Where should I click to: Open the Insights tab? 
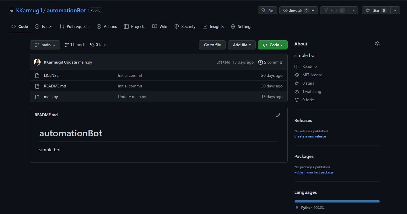point(213,26)
